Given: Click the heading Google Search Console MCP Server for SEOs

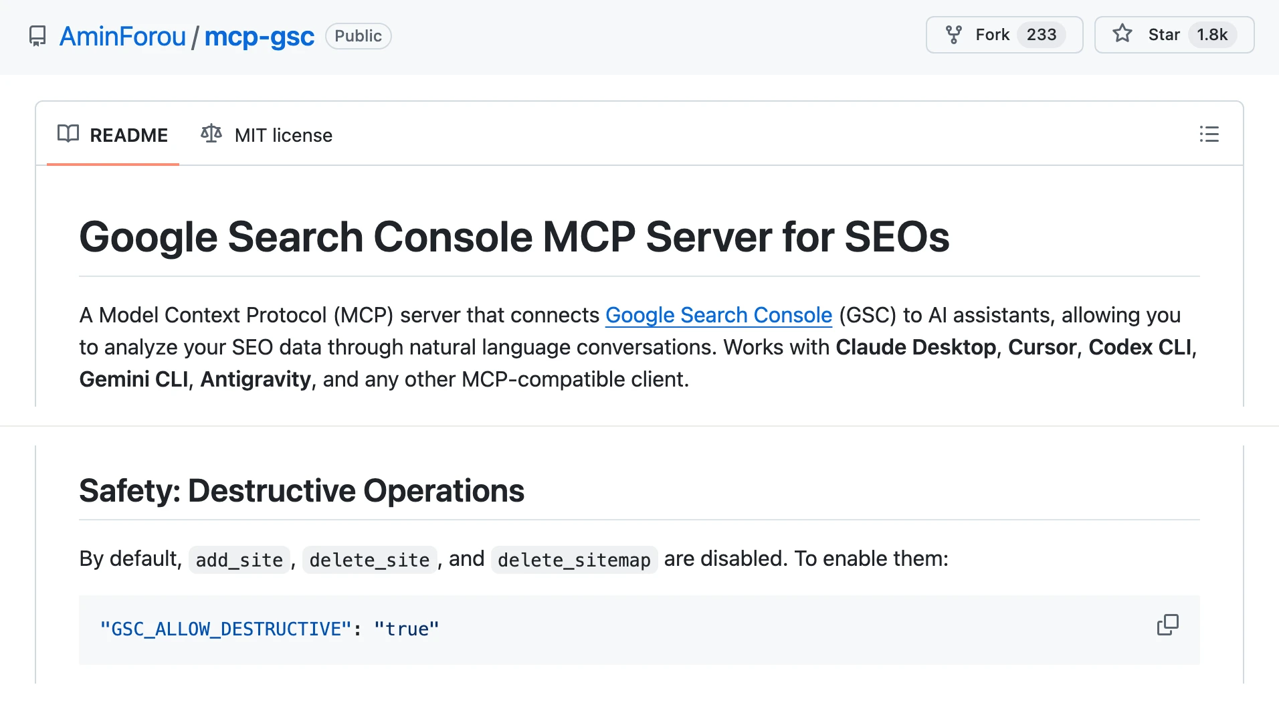Looking at the screenshot, I should point(514,237).
